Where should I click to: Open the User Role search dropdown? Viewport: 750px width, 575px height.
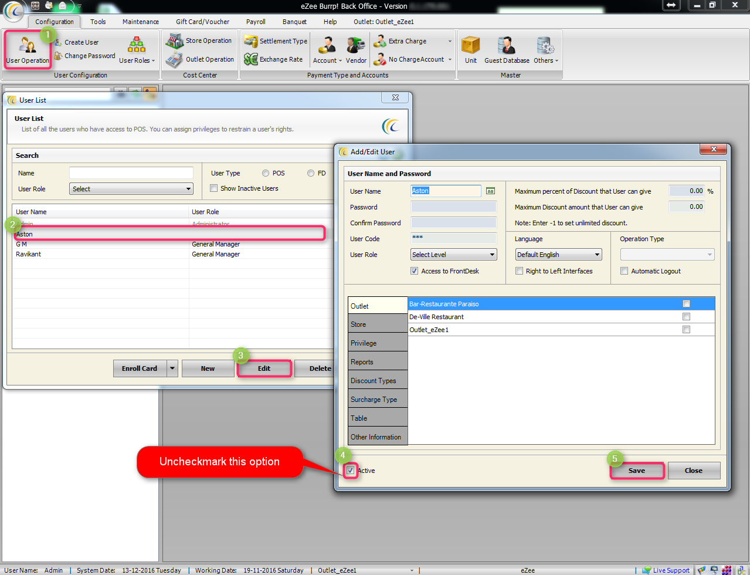click(x=131, y=189)
